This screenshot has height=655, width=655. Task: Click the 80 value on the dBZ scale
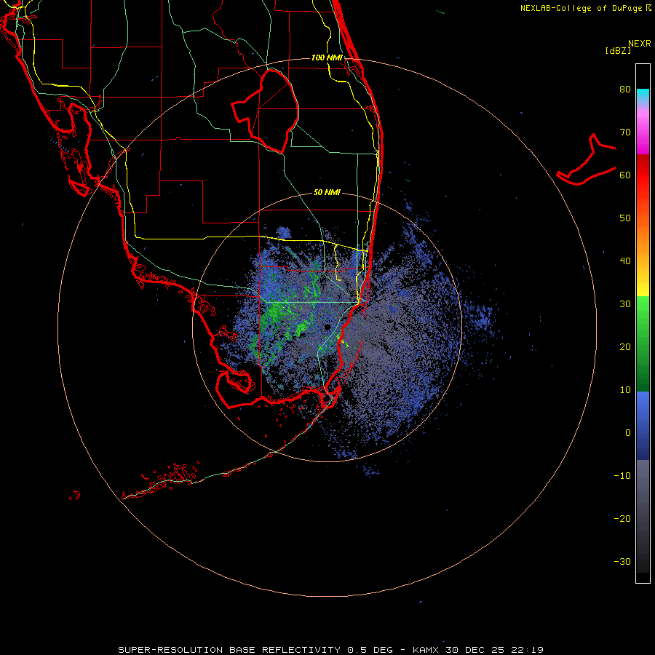(x=625, y=90)
